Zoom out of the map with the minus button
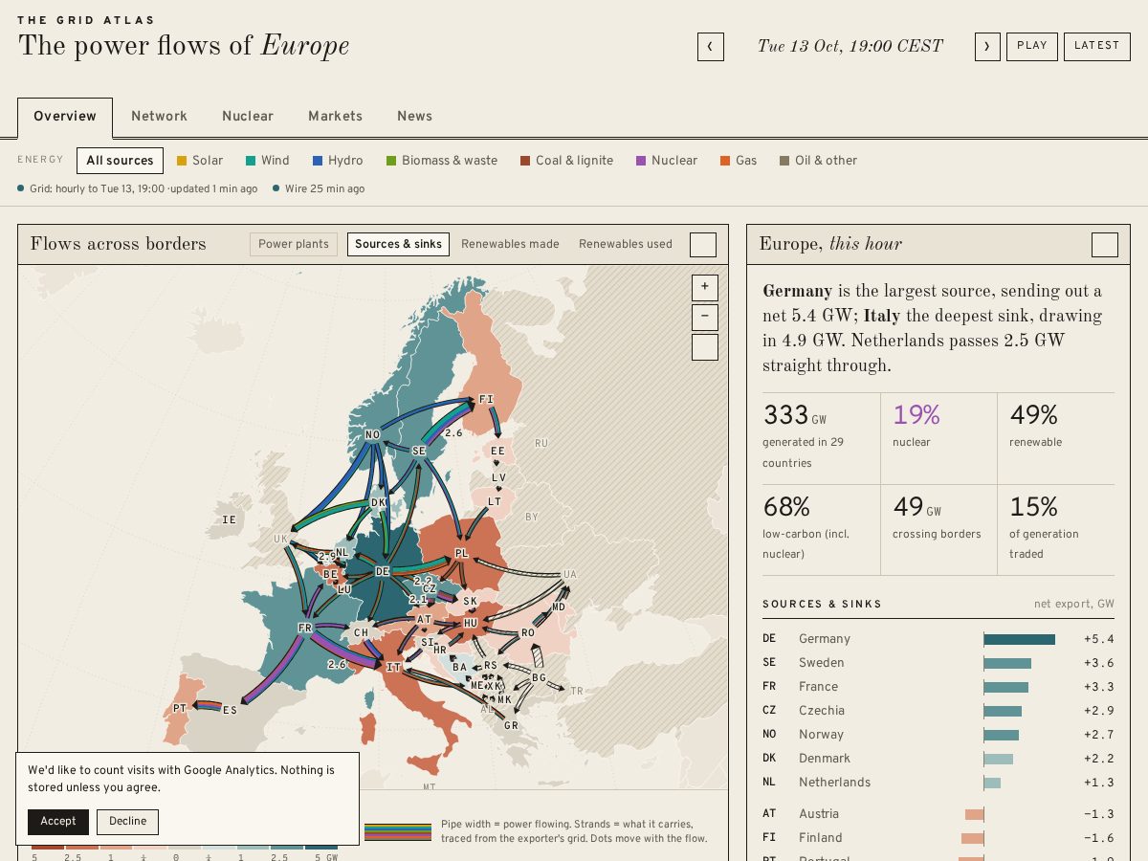Image resolution: width=1148 pixels, height=861 pixels. (x=705, y=317)
